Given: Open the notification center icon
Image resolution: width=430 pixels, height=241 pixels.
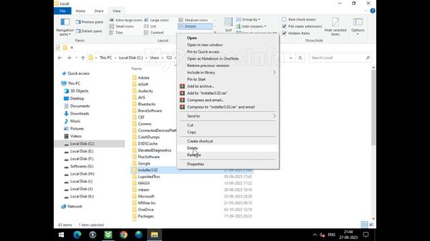Looking at the screenshot, I should click(365, 235).
